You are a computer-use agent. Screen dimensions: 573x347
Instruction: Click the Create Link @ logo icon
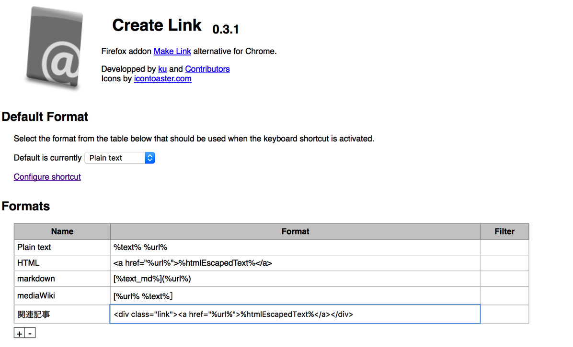pyautogui.click(x=55, y=47)
